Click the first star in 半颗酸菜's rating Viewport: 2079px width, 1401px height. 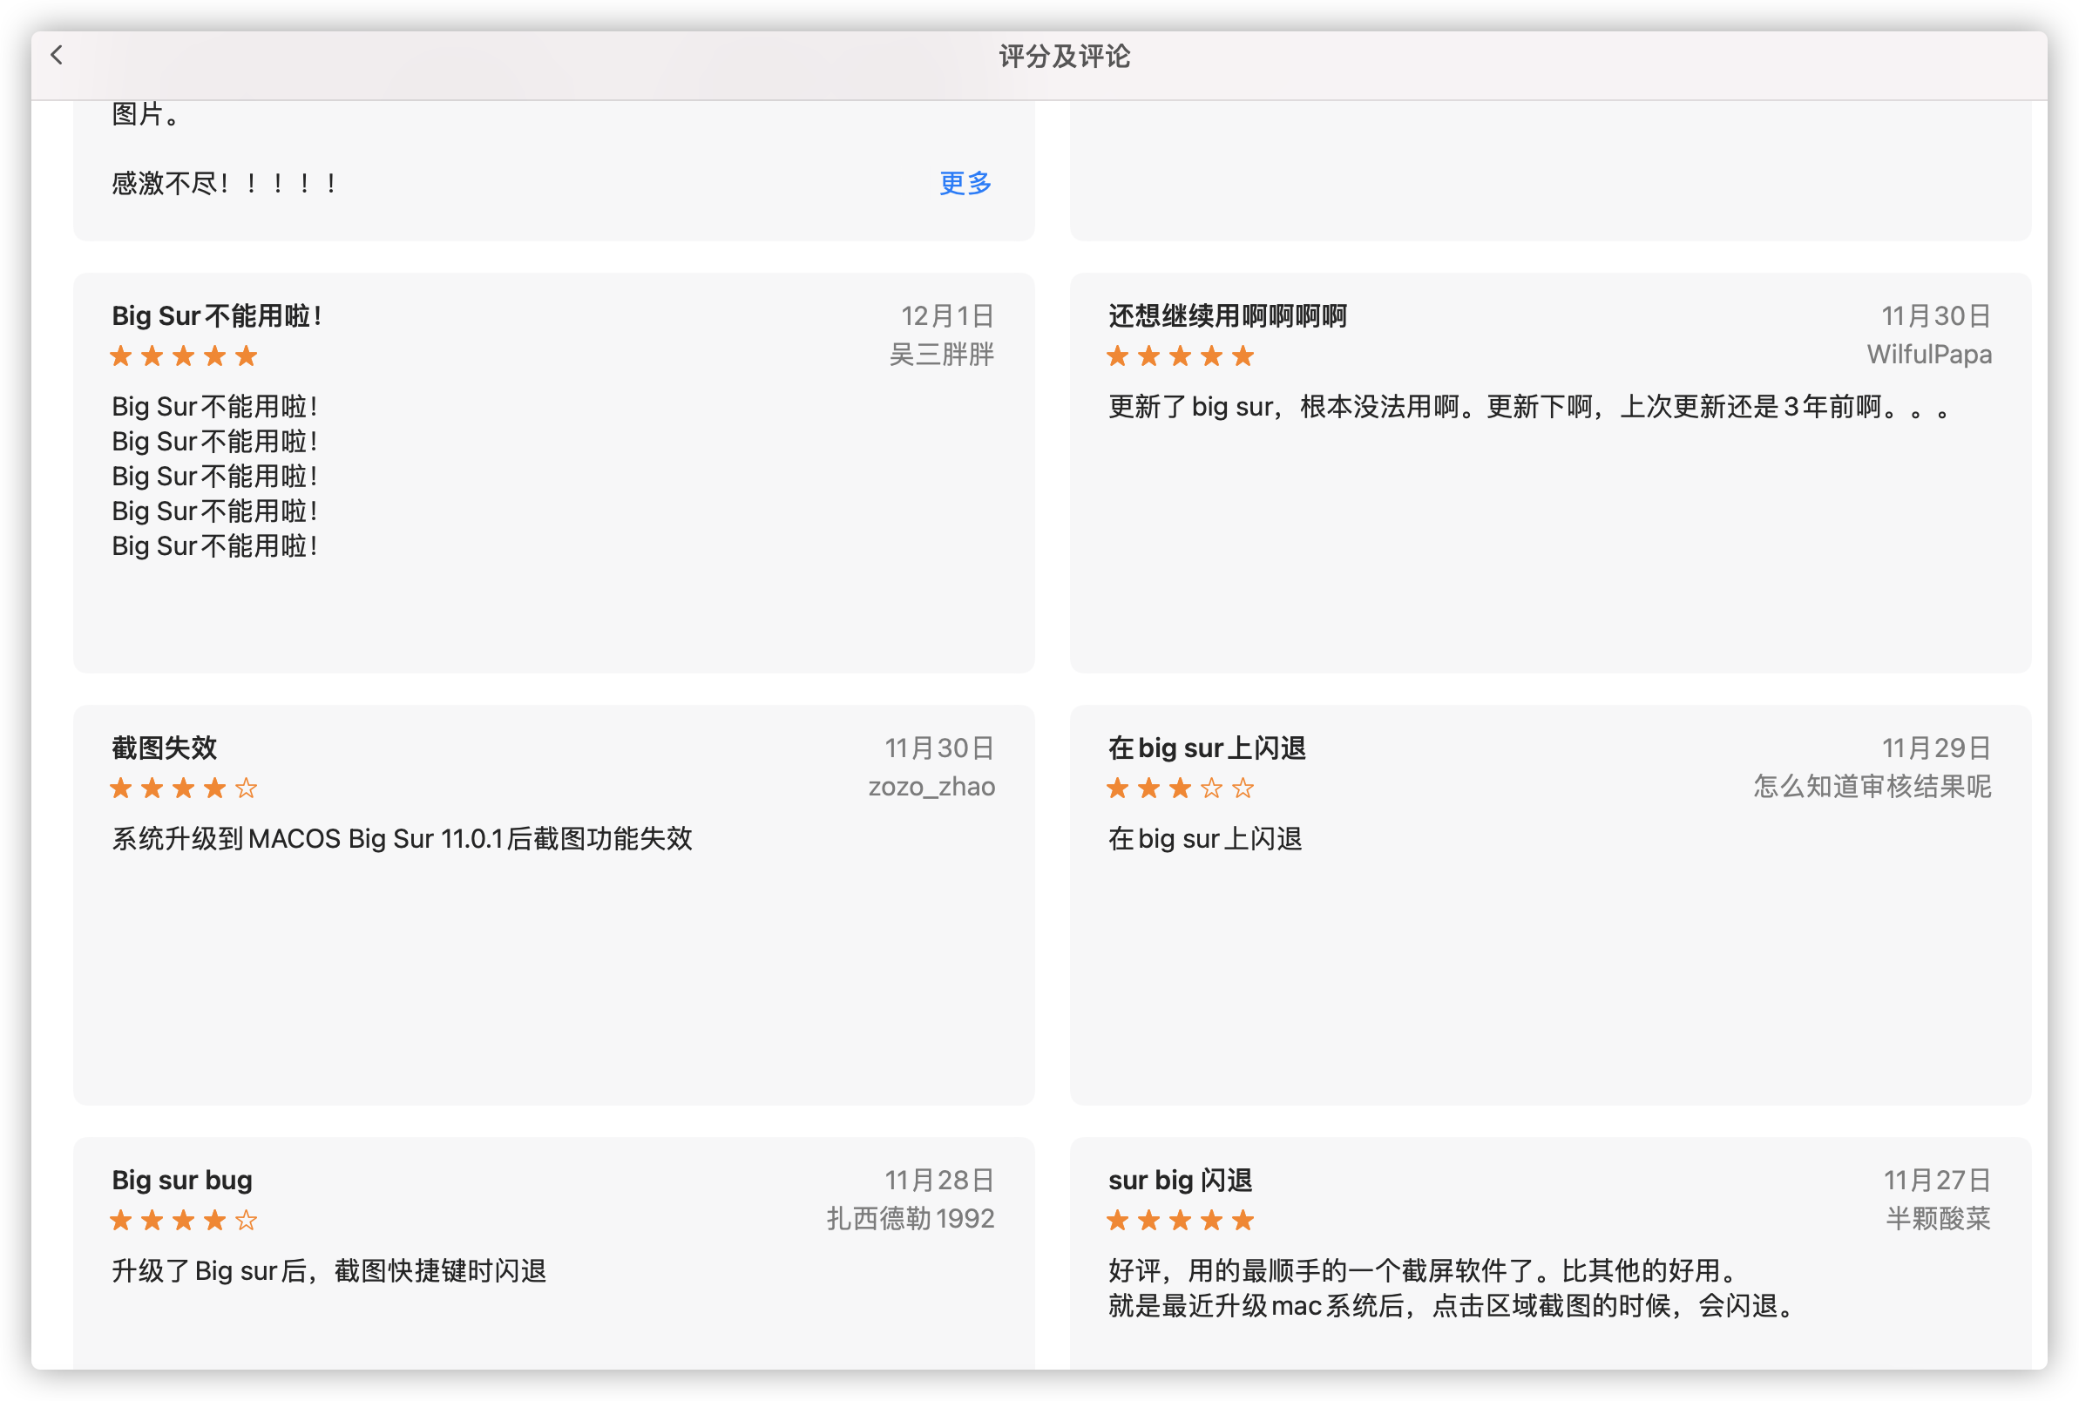(1116, 1220)
